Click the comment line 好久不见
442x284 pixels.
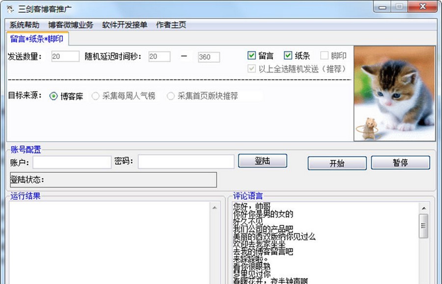[248, 222]
